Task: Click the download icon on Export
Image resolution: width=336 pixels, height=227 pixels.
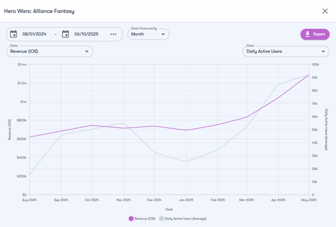Action: coord(307,34)
